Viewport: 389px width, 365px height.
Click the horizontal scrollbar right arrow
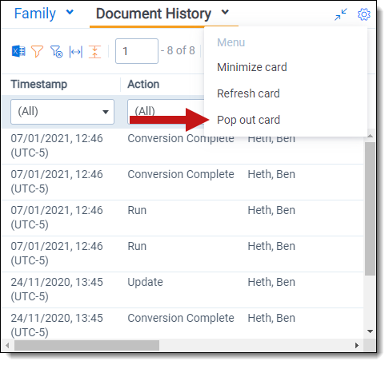point(357,346)
